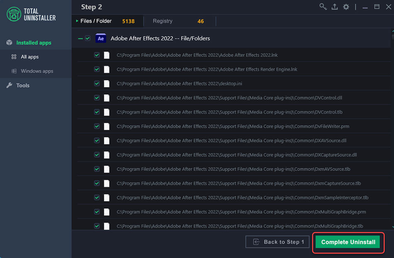Click the Total Uninstaller logo
The width and height of the screenshot is (394, 258).
pyautogui.click(x=31, y=15)
